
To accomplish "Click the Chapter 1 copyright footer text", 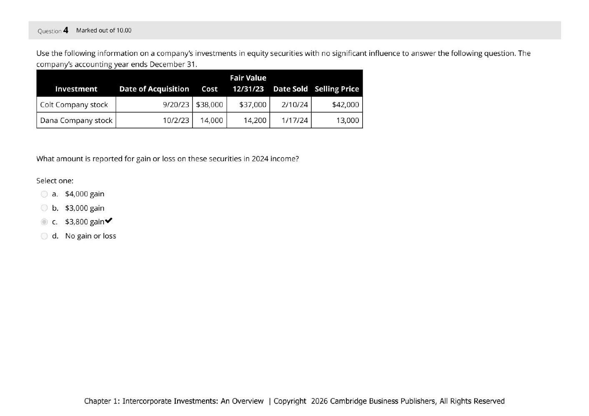I will tap(294, 401).
